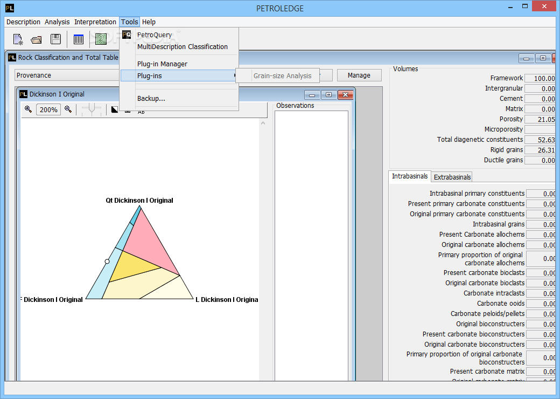Click the PETROLEDGE PL title bar icon
The width and height of the screenshot is (560, 399).
(x=10, y=8)
